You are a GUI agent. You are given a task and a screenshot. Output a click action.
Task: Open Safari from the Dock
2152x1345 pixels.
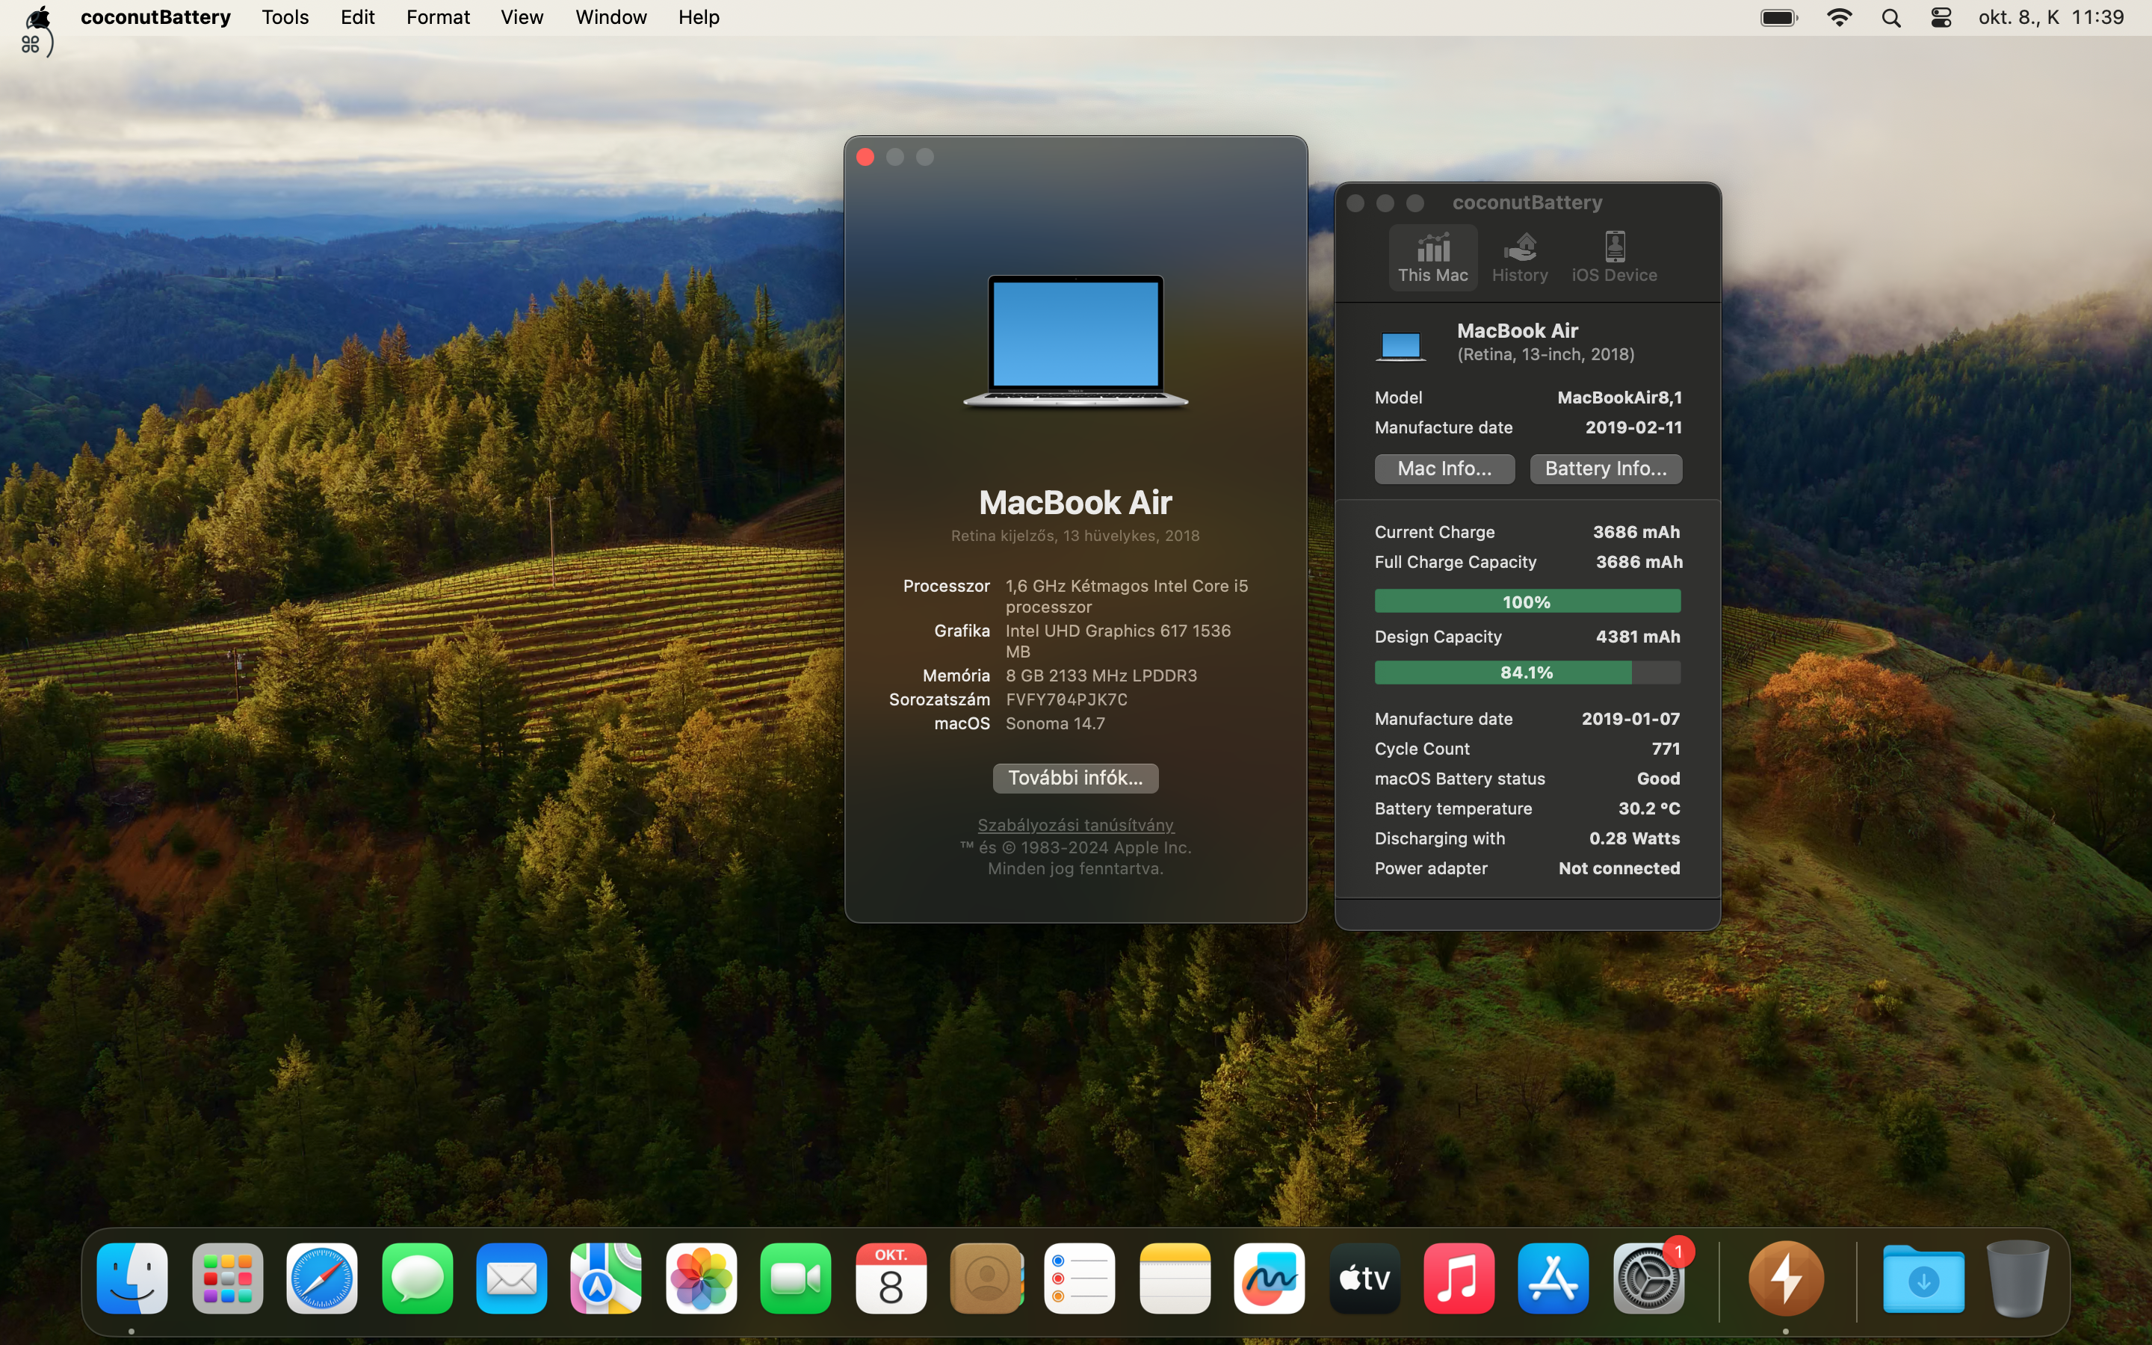(322, 1277)
